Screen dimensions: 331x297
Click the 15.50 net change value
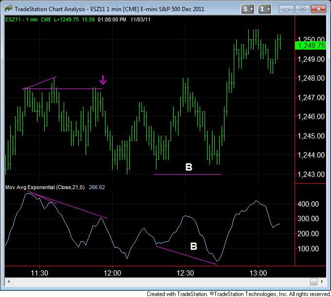pos(88,19)
